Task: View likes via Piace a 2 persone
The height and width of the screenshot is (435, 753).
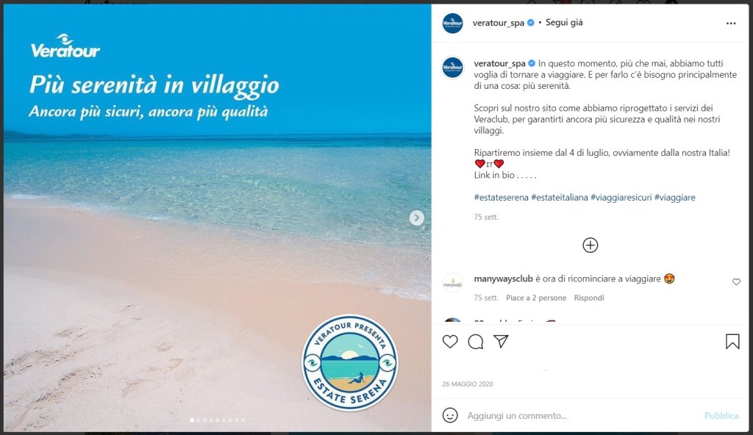Action: [536, 298]
